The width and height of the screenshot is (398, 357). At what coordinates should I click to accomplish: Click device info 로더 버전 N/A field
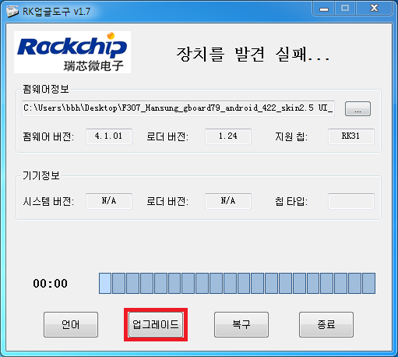click(x=228, y=201)
